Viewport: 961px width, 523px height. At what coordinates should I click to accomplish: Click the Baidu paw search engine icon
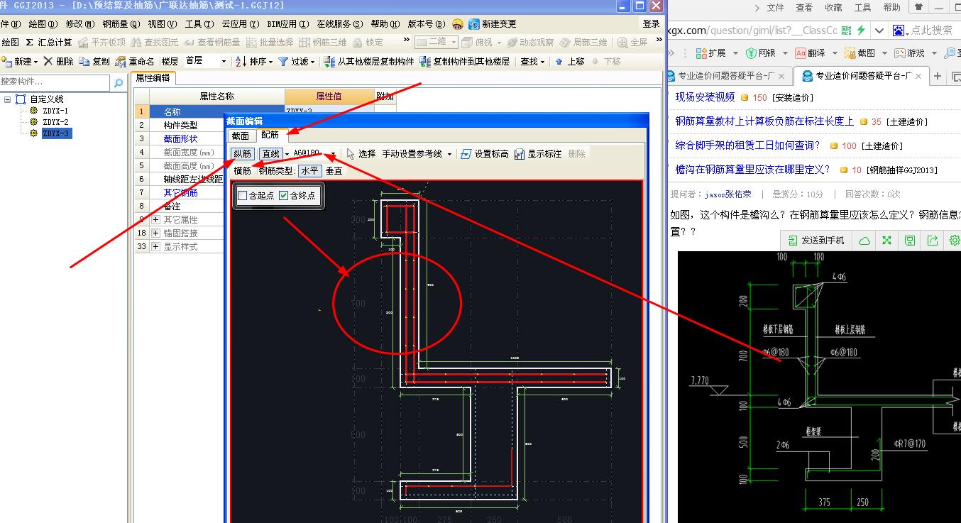pyautogui.click(x=899, y=31)
